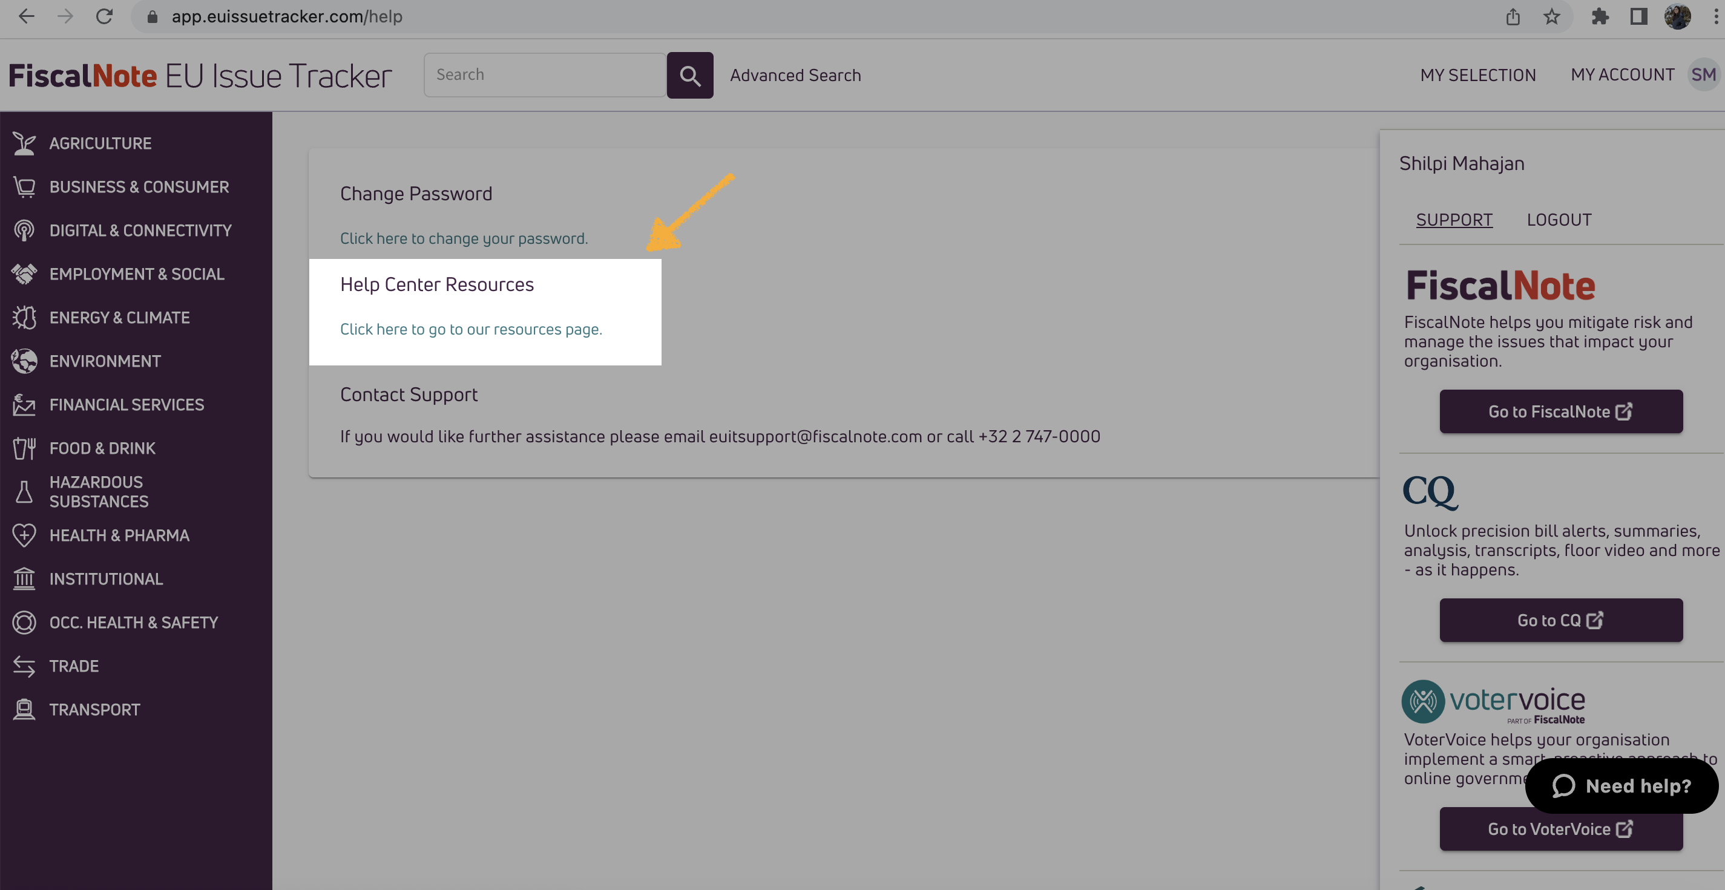Click the link to change your password
Image resolution: width=1725 pixels, height=890 pixels.
pyautogui.click(x=464, y=238)
